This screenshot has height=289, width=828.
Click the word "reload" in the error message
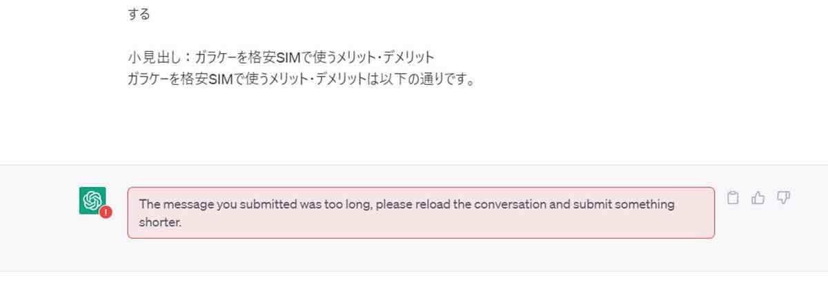click(x=427, y=205)
